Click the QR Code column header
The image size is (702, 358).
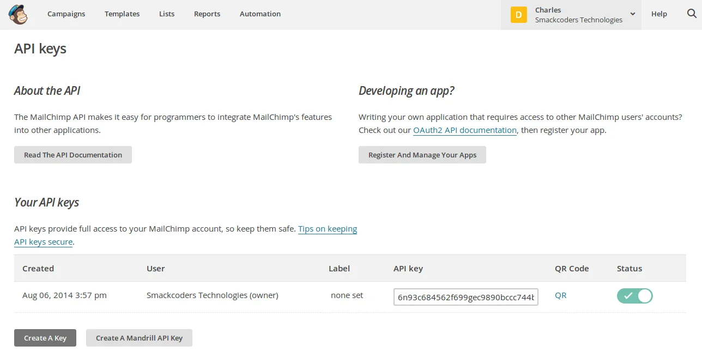pyautogui.click(x=572, y=269)
